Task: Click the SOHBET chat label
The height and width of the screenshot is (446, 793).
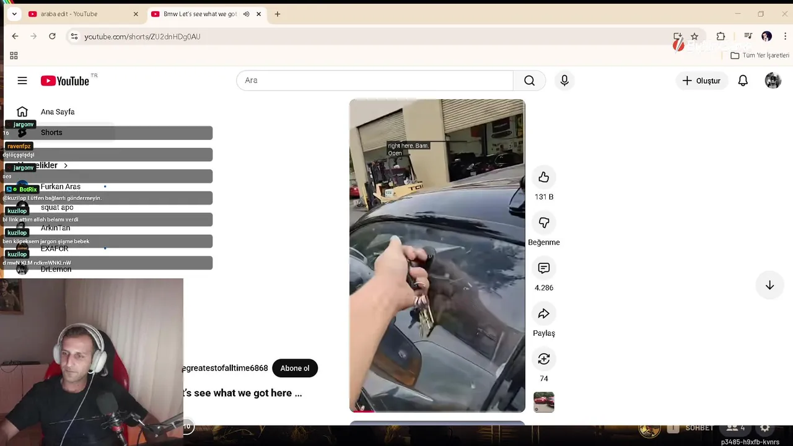Action: tap(699, 428)
